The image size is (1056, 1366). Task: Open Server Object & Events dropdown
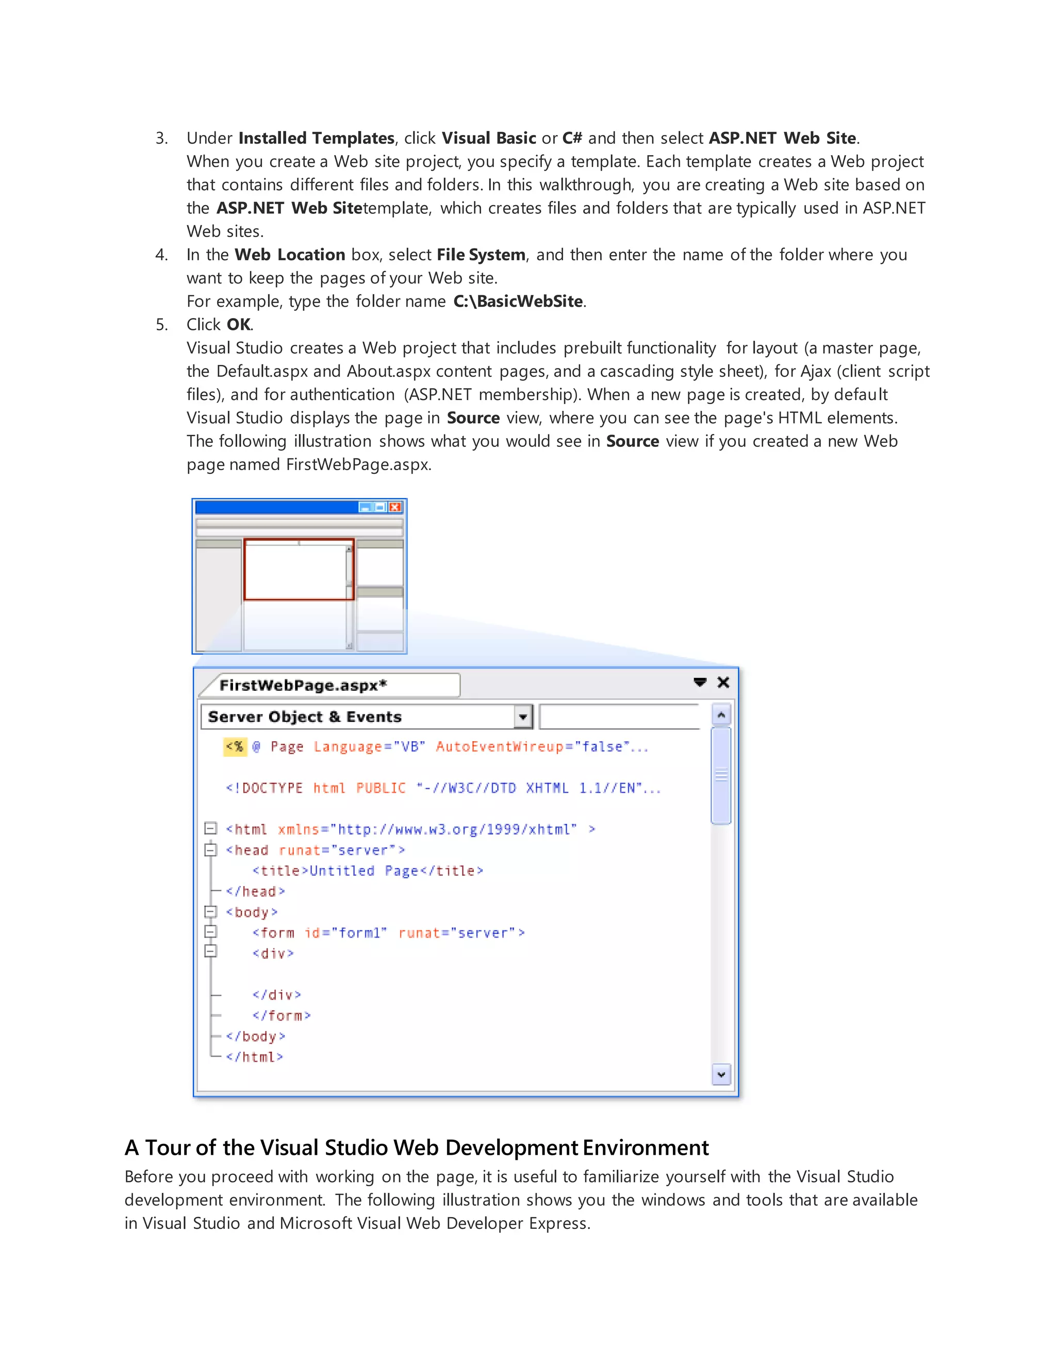[x=523, y=717]
